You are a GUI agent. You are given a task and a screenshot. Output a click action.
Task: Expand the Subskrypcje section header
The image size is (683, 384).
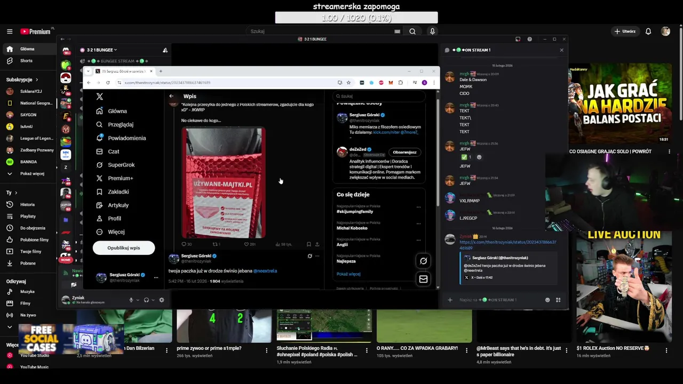pos(21,79)
